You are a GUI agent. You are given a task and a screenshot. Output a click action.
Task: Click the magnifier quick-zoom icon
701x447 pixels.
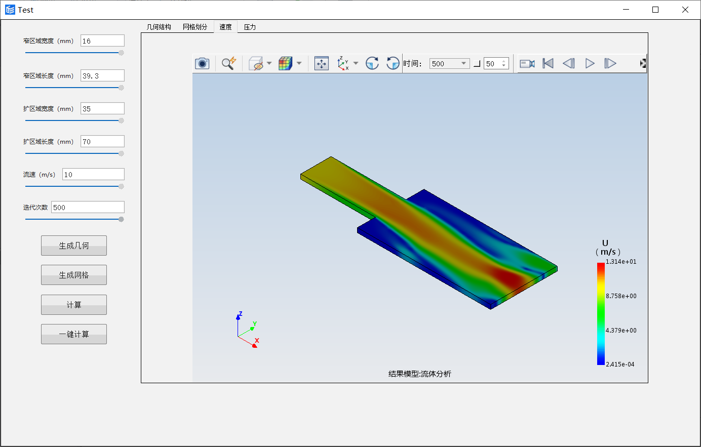[x=229, y=63]
